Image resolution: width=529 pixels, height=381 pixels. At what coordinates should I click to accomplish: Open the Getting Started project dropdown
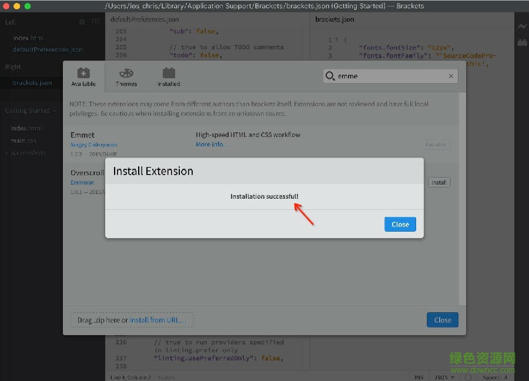(31, 111)
